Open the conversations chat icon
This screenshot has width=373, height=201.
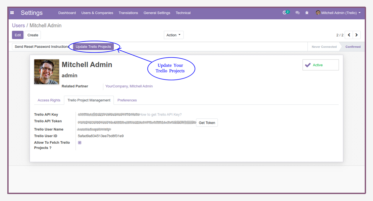pyautogui.click(x=297, y=13)
